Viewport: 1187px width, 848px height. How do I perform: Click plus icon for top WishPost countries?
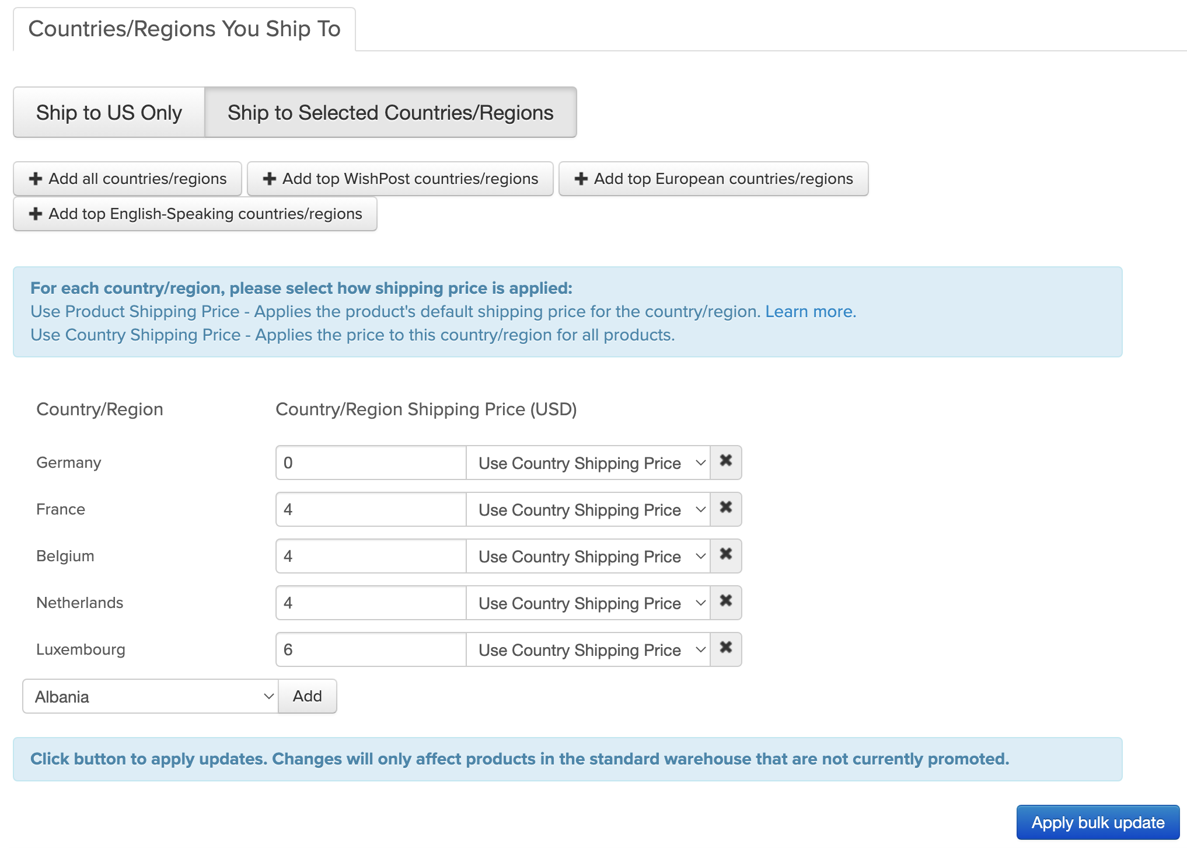point(269,179)
